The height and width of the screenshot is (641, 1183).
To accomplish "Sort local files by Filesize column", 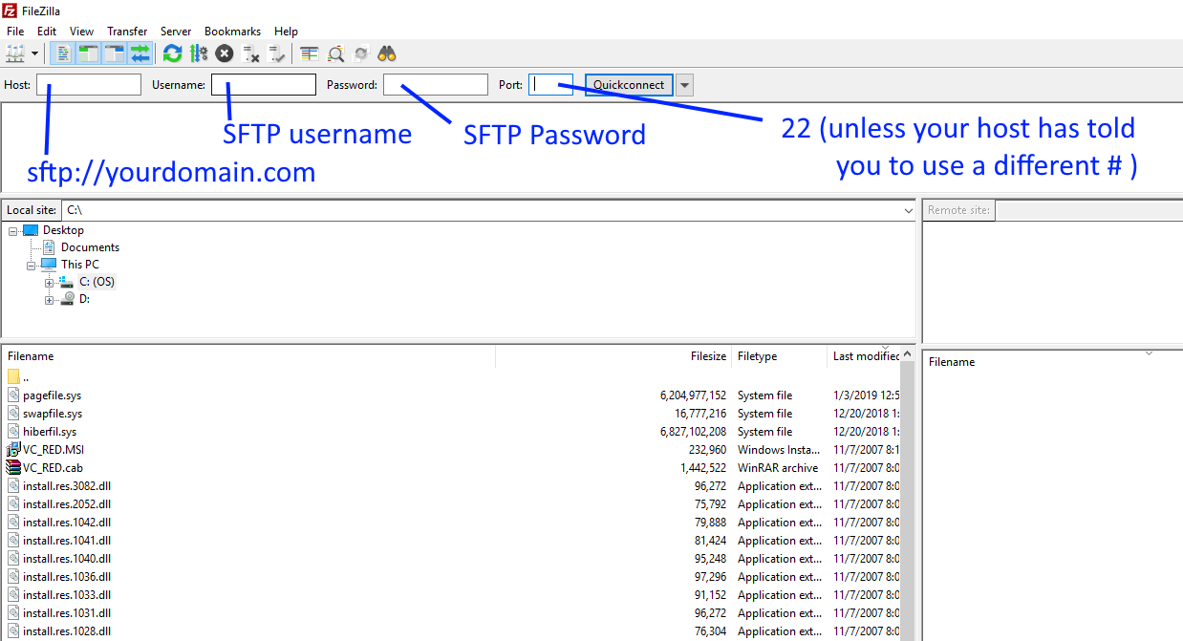I will 613,356.
